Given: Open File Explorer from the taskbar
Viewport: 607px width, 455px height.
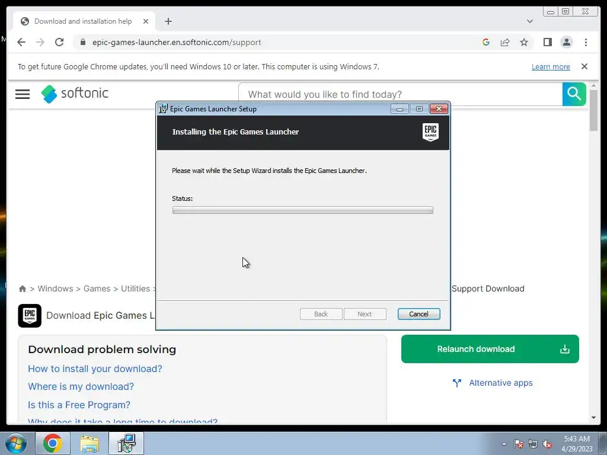Looking at the screenshot, I should 90,443.
